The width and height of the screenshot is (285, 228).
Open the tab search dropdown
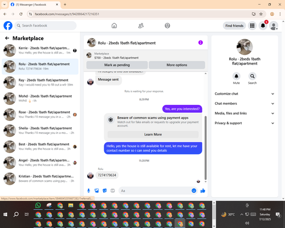pyautogui.click(x=5, y=5)
